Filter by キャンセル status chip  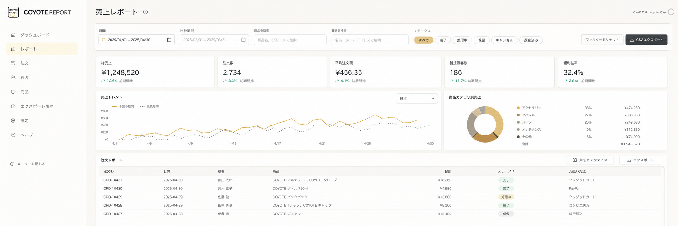[x=504, y=40]
